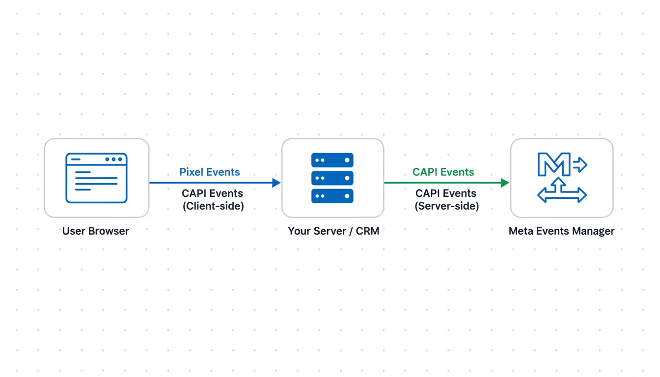Click the M logo in Meta Events Manager box
Viewport: 660px width, 377px height.
(x=553, y=164)
